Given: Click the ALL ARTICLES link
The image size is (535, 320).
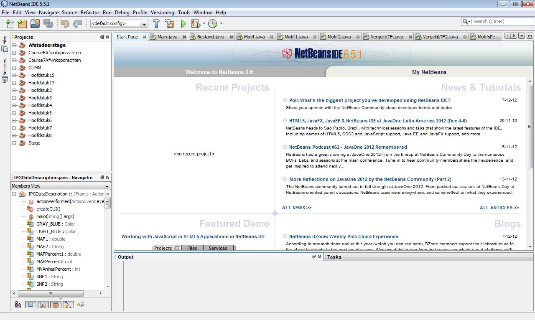Looking at the screenshot, I should coord(499,208).
